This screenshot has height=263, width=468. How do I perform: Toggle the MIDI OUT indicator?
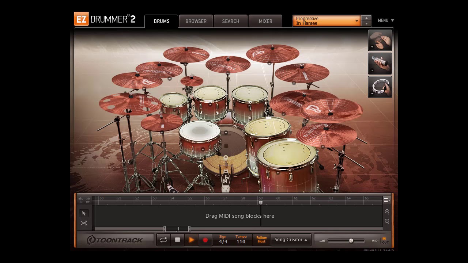(385, 243)
